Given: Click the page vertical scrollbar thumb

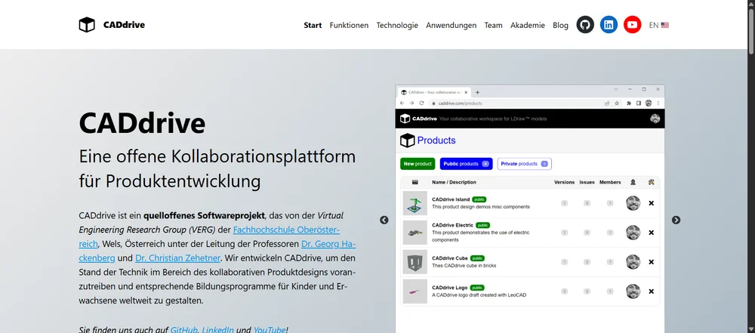Looking at the screenshot, I should point(751,30).
